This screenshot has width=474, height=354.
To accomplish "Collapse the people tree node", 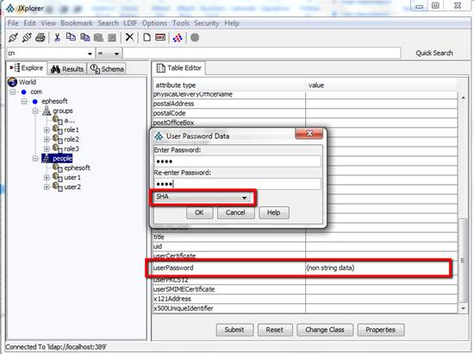I will [x=35, y=158].
